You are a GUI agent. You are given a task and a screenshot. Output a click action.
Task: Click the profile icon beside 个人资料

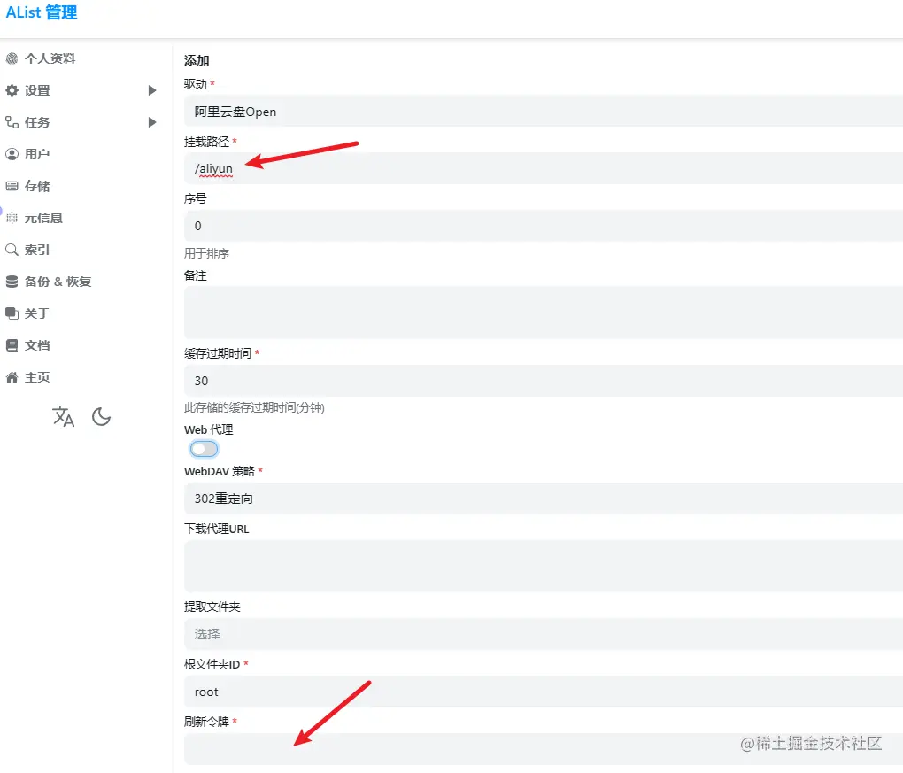coord(12,58)
